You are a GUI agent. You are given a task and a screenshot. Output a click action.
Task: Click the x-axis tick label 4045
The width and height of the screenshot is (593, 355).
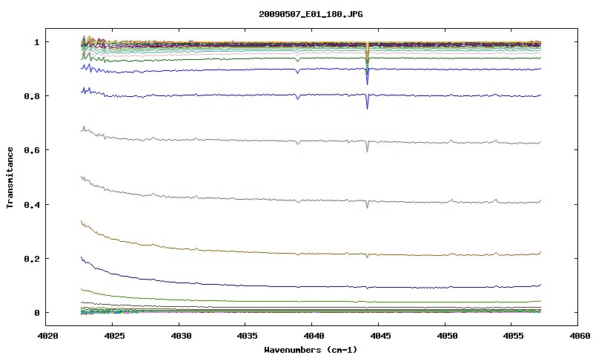tap(379, 336)
